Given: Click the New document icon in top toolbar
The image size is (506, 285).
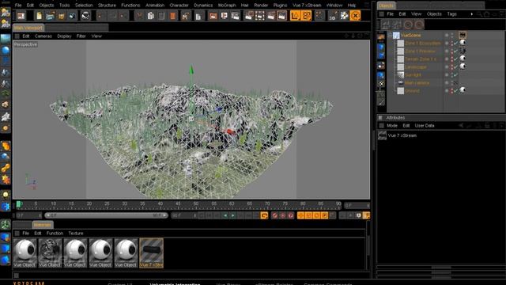Looking at the screenshot, I should [39, 16].
